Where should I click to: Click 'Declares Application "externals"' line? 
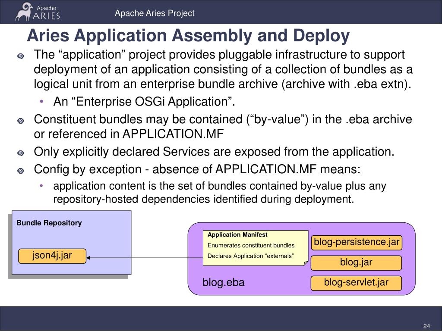(x=251, y=256)
